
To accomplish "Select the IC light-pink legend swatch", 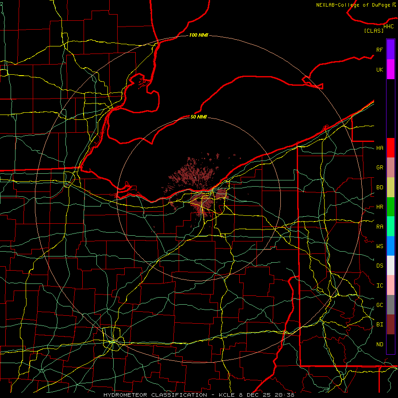I will tap(390, 285).
